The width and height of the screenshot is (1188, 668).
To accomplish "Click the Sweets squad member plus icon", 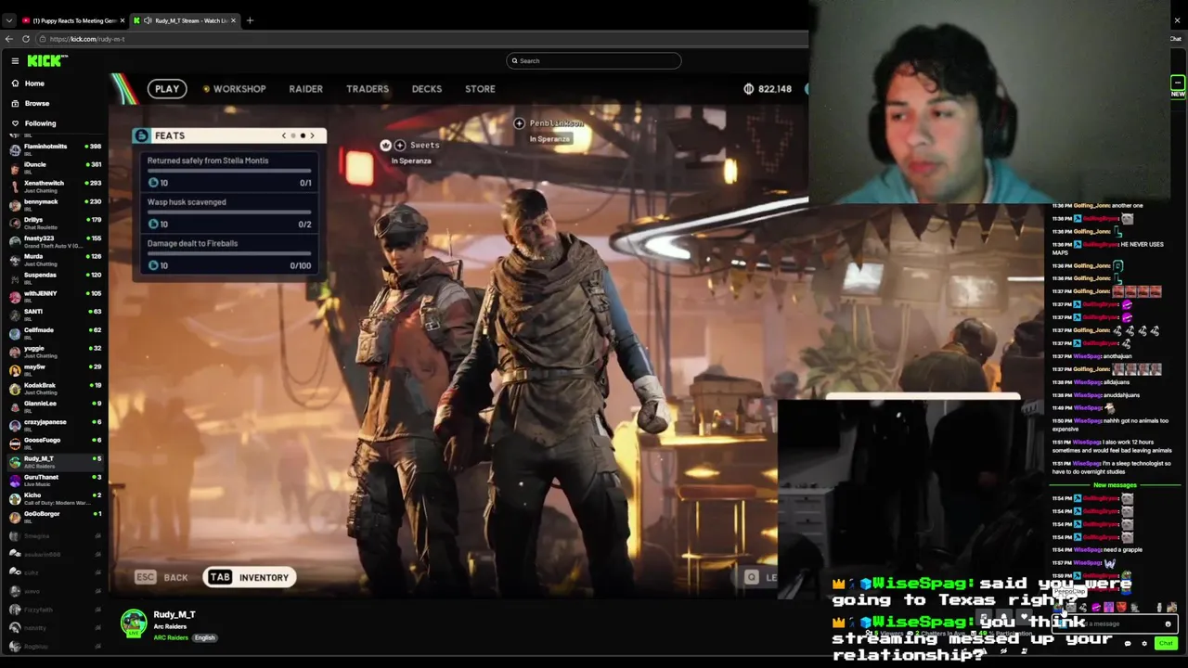I will (x=400, y=145).
